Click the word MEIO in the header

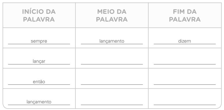pos(106,12)
